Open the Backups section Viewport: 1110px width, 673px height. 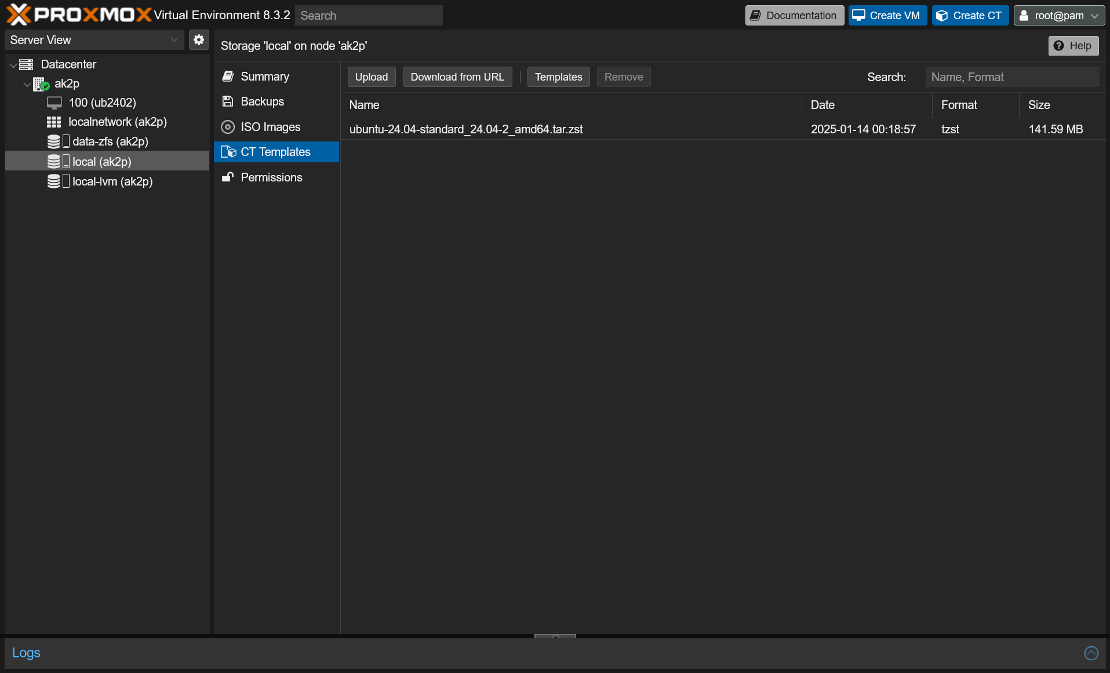tap(276, 101)
